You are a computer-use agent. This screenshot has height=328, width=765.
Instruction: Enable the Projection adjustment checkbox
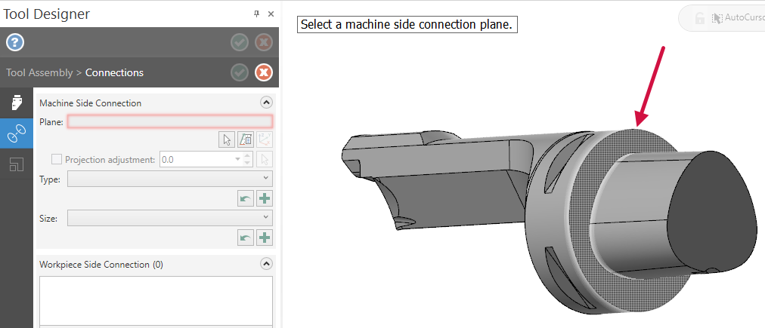(57, 159)
